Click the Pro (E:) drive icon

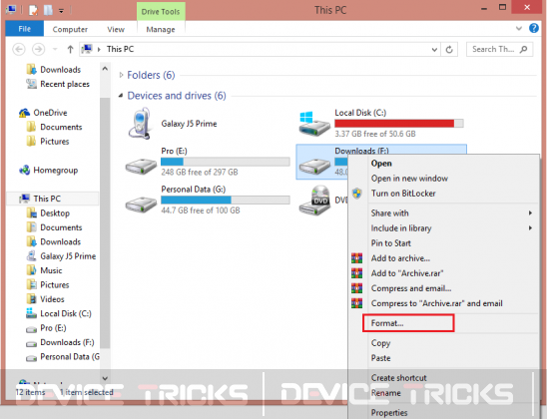pyautogui.click(x=141, y=167)
